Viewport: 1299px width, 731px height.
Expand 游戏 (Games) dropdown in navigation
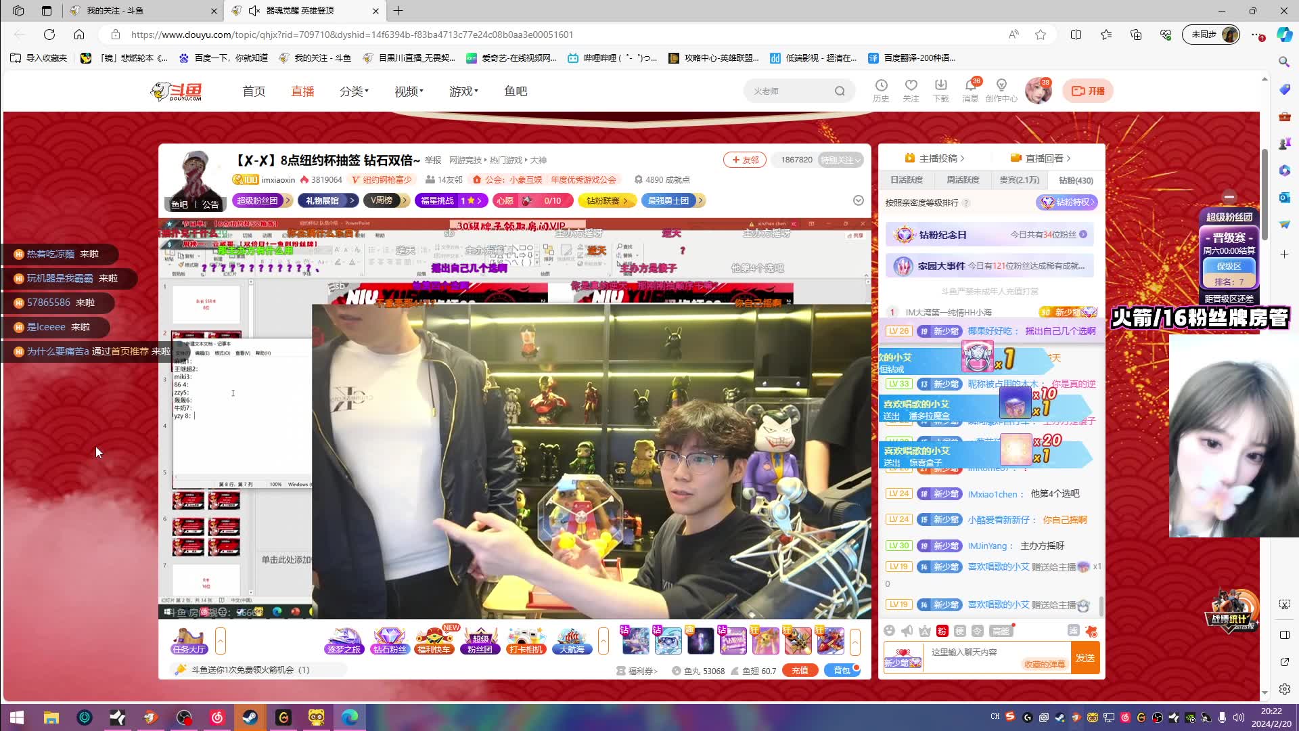[x=461, y=90]
